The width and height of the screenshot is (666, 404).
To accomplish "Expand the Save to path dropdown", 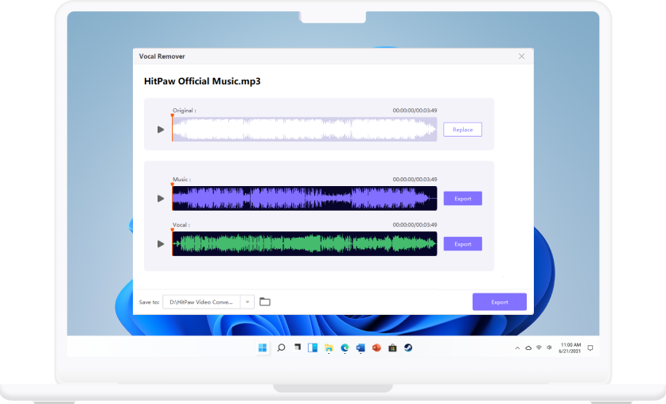I will pyautogui.click(x=247, y=302).
